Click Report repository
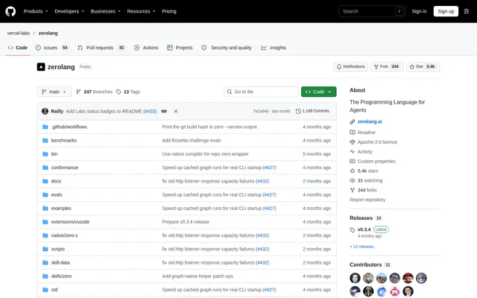The width and height of the screenshot is (477, 298). click(367, 200)
